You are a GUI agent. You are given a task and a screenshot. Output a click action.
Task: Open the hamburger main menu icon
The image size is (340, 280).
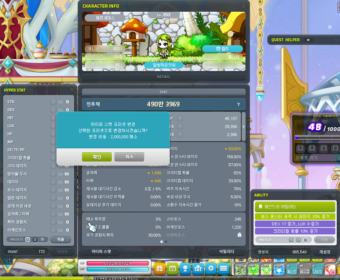(224, 269)
